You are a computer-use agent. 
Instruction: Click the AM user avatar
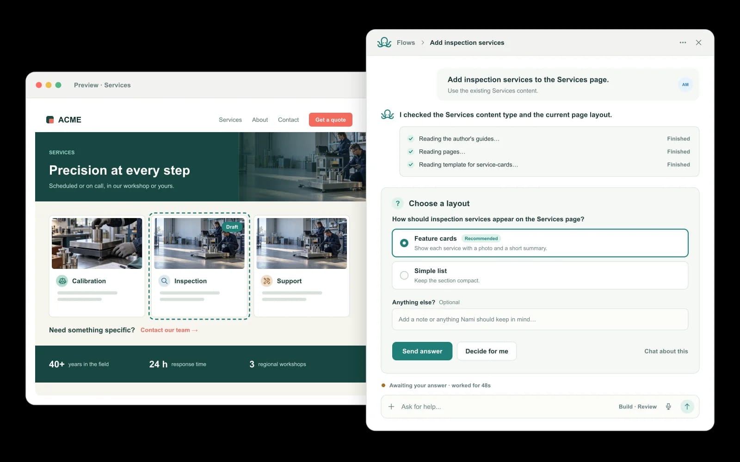(685, 85)
